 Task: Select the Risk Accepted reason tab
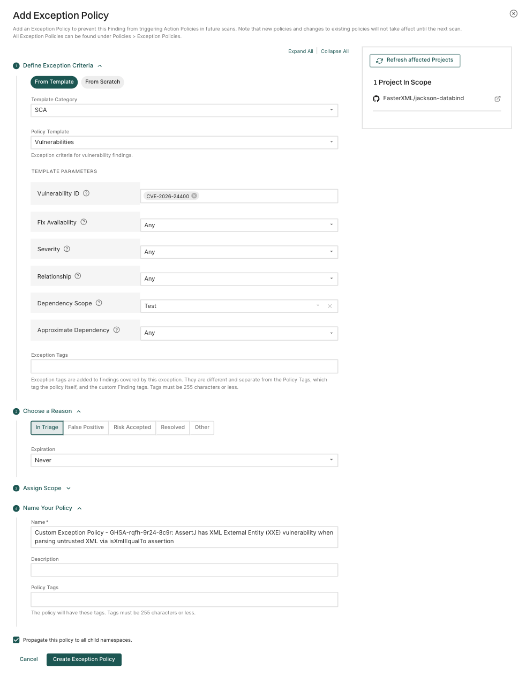pyautogui.click(x=132, y=427)
